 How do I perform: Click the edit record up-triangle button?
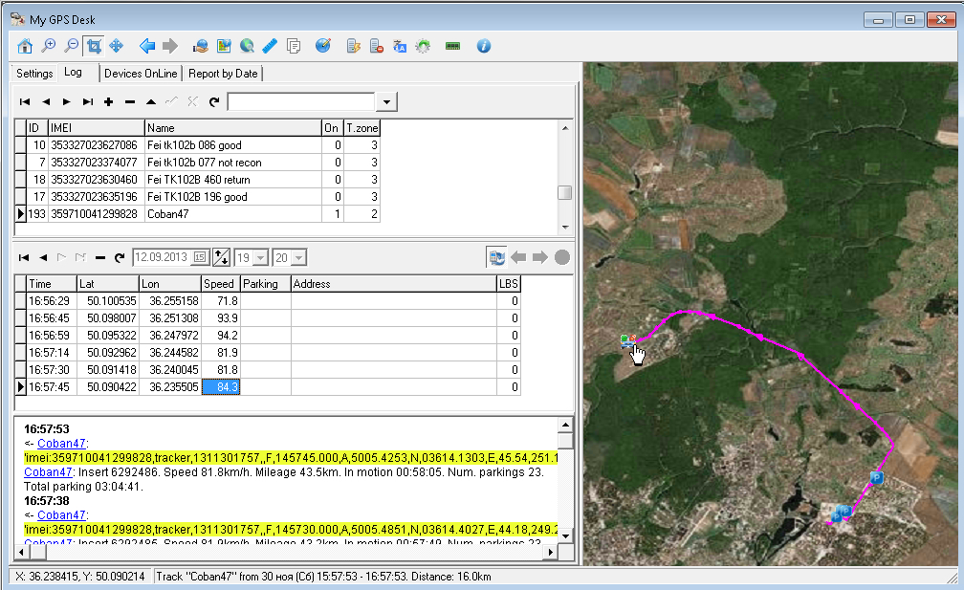click(151, 102)
